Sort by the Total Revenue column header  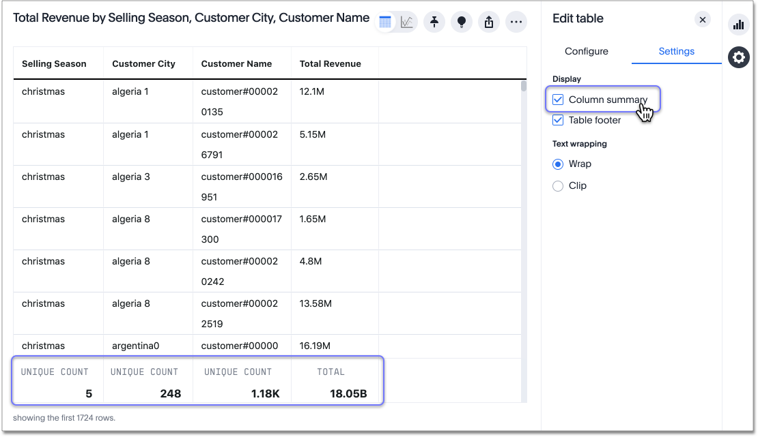tap(330, 63)
